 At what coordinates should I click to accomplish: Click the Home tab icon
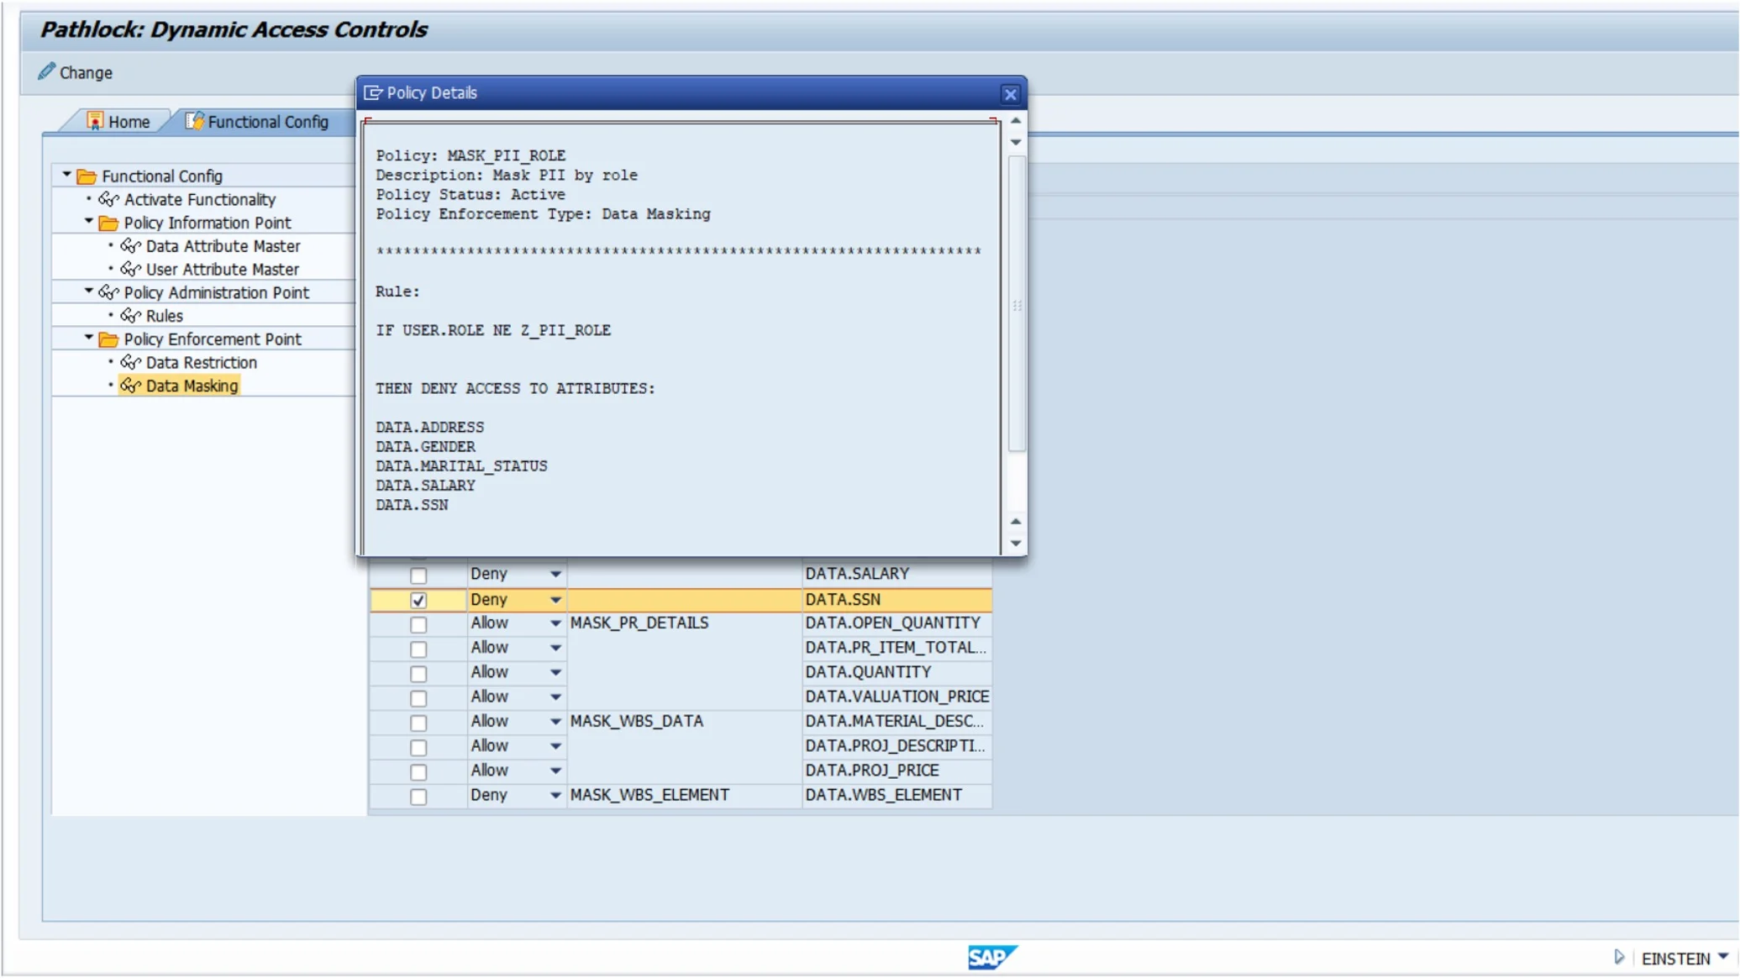point(95,121)
